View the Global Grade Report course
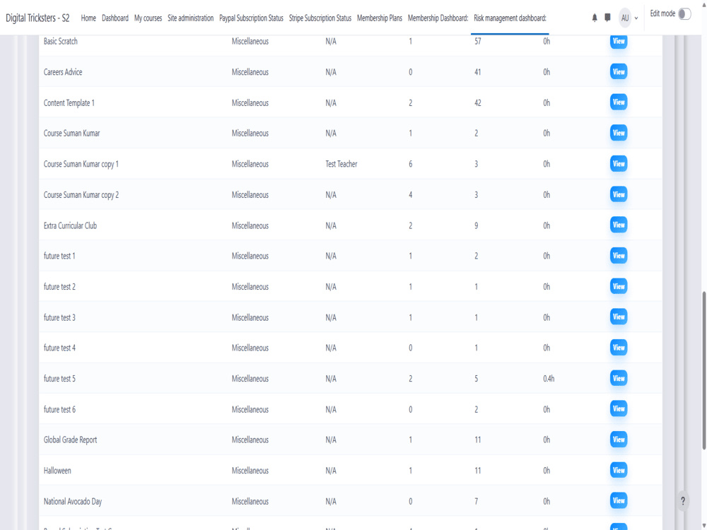Viewport: 707px width, 530px height. pos(619,440)
